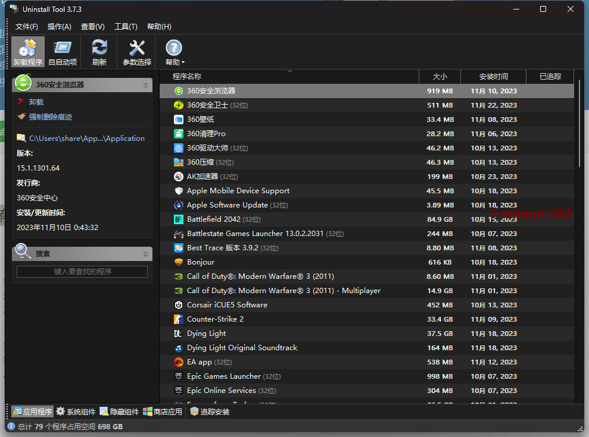The image size is (589, 437).
Task: Click the 360压缩 row icon
Action: pos(179,162)
